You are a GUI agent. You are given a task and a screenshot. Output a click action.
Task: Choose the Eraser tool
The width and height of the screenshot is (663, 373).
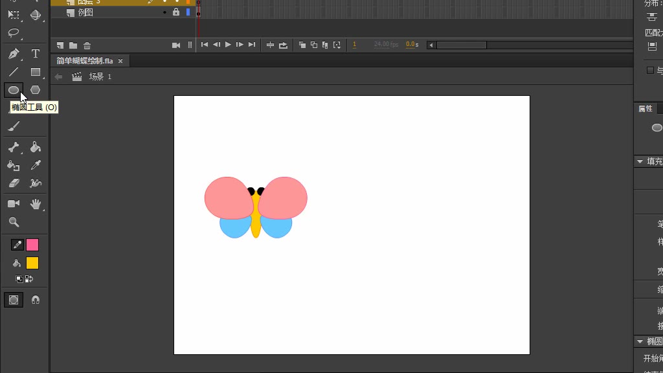pos(14,184)
